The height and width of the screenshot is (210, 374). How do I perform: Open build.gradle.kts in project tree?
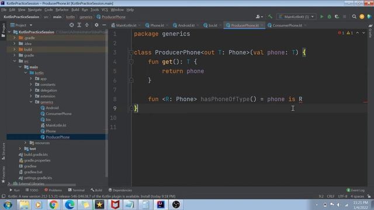pyautogui.click(x=36, y=155)
